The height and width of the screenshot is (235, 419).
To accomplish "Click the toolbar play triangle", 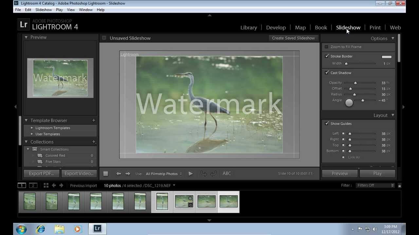I will click(191, 174).
